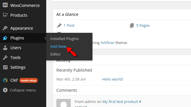This screenshot has height=107, width=191.
Task: Click the Clef needs setup badge
Action: pos(29,80)
